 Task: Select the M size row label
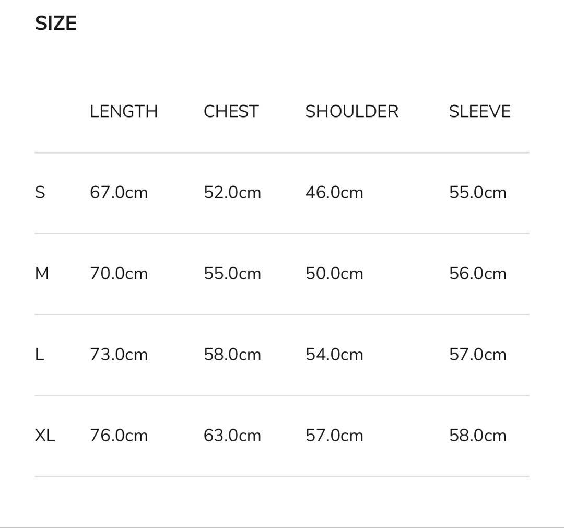[42, 274]
